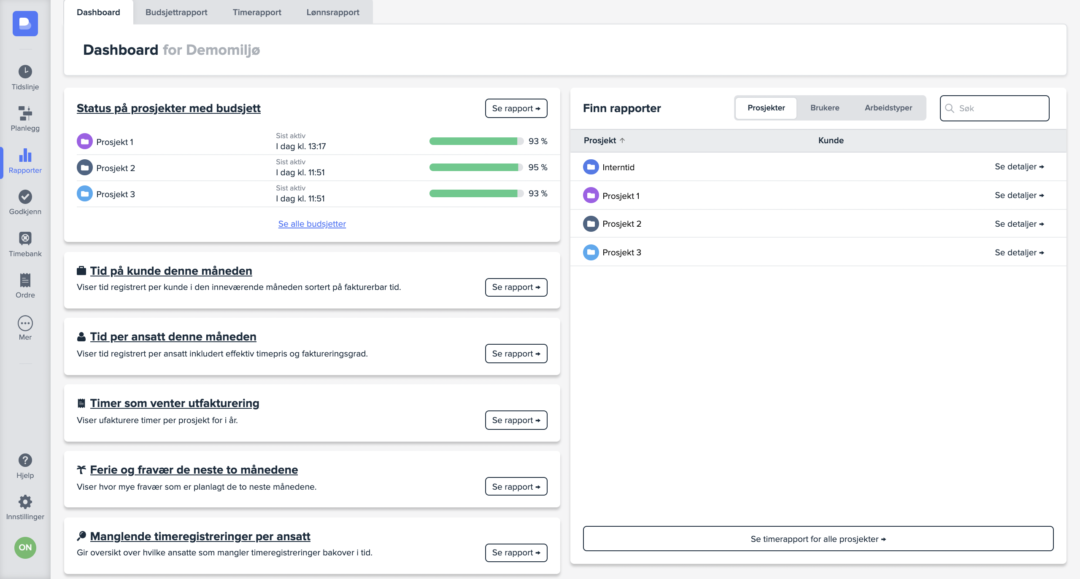
Task: Click the Se alle budsjetter link
Action: tap(312, 224)
